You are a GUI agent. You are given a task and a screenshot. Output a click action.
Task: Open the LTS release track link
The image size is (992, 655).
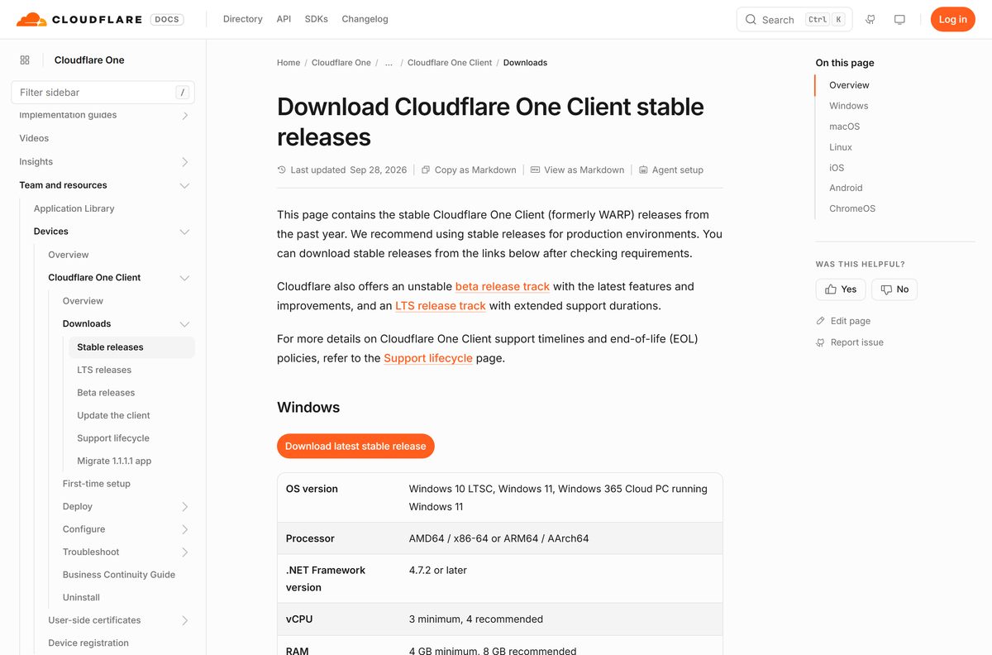click(441, 305)
